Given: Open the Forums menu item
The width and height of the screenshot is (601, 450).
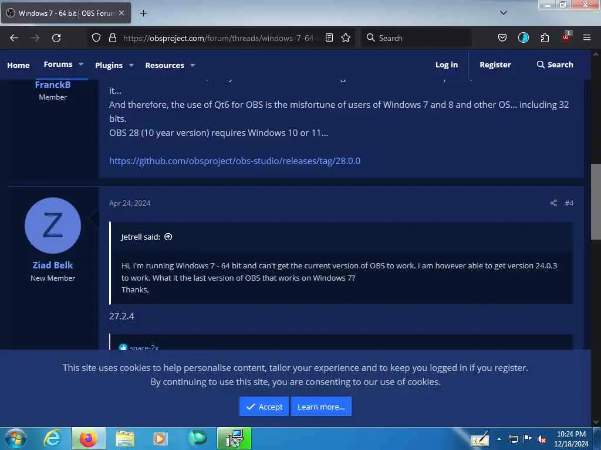Looking at the screenshot, I should pos(58,64).
